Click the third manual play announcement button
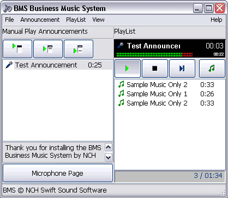This screenshot has height=198, width=228. tap(79, 49)
